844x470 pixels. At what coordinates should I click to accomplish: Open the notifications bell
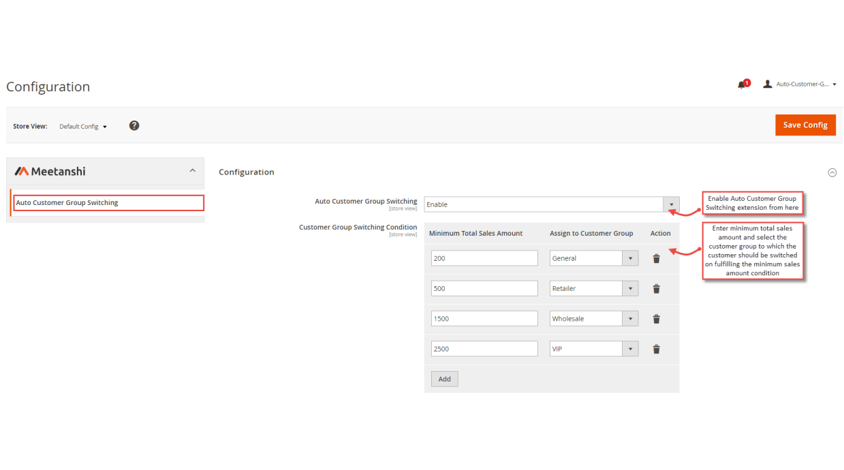click(x=742, y=84)
